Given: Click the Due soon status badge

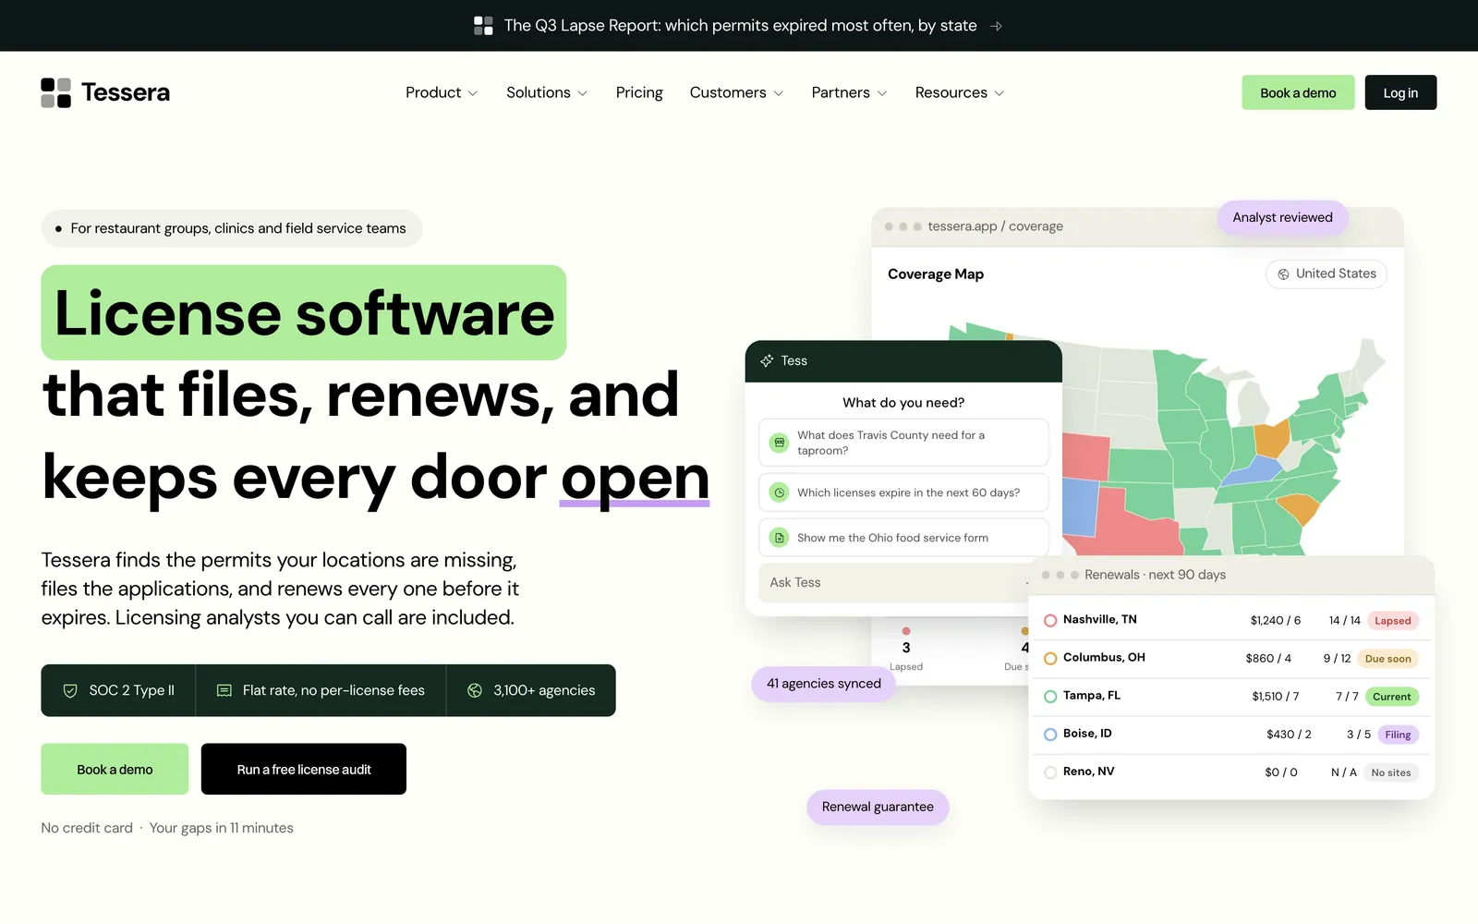Looking at the screenshot, I should (x=1387, y=659).
